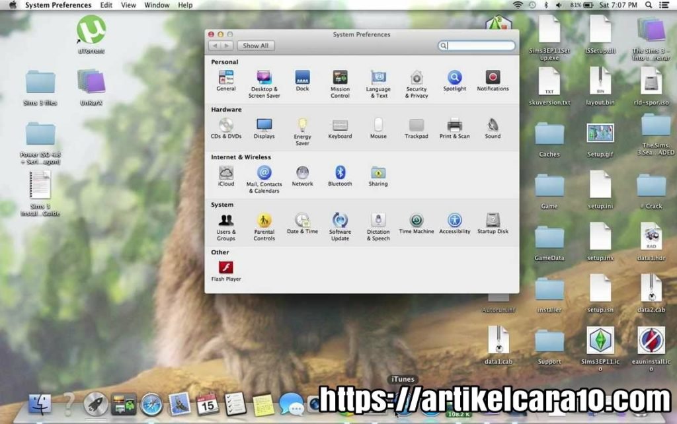
Task: Open the Wi-Fi status menu
Action: (517, 5)
